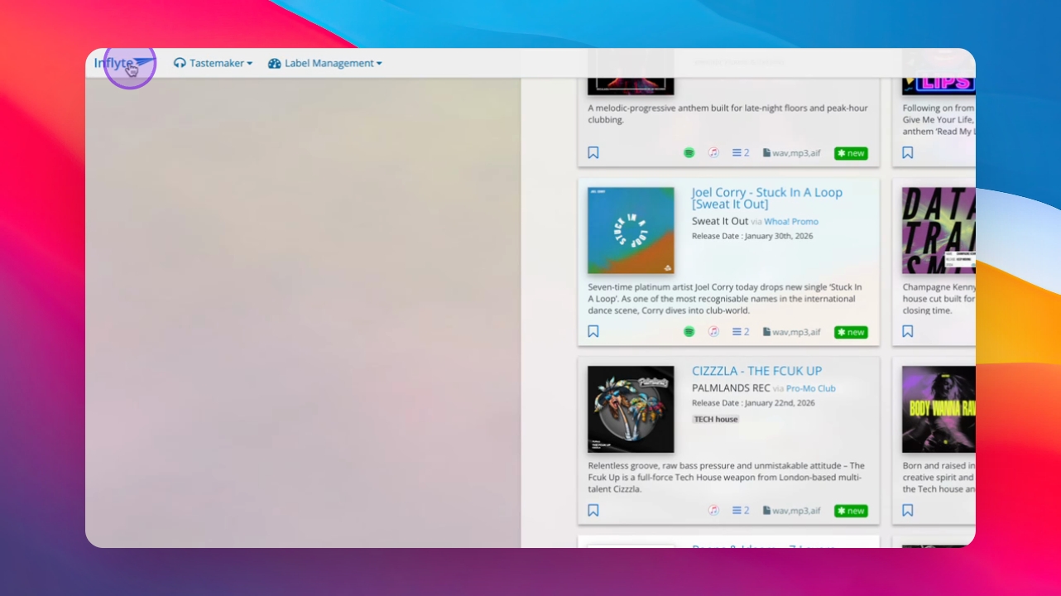The image size is (1061, 596).
Task: Open Spotify icon on Joel Corry card
Action: point(689,332)
